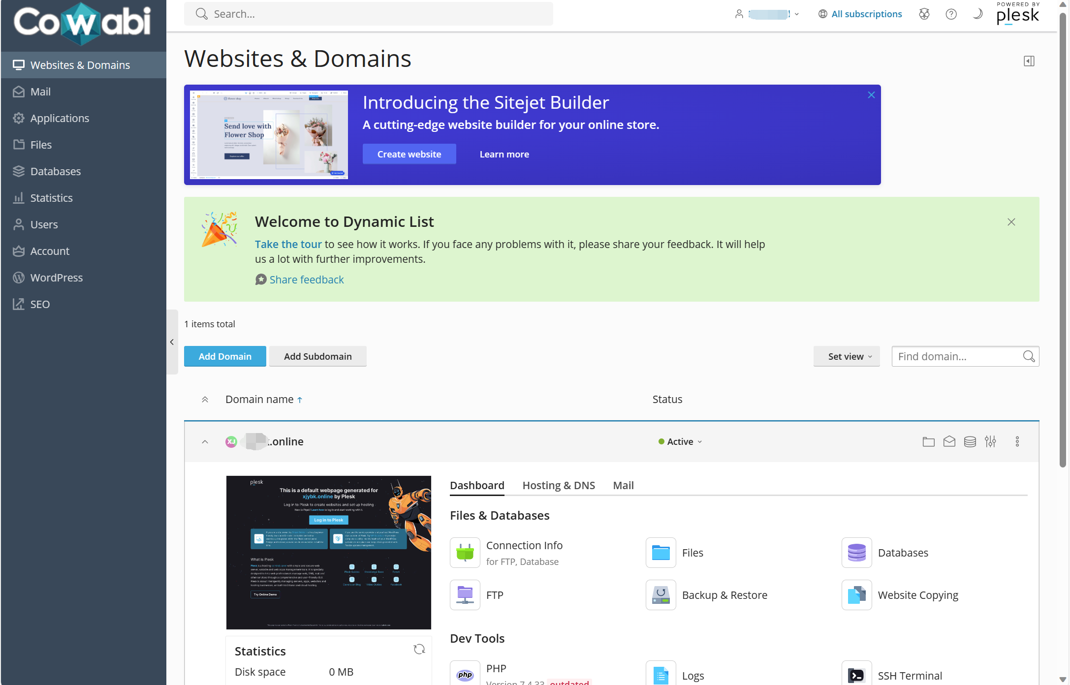Open hosting settings sliders icon

pyautogui.click(x=990, y=441)
